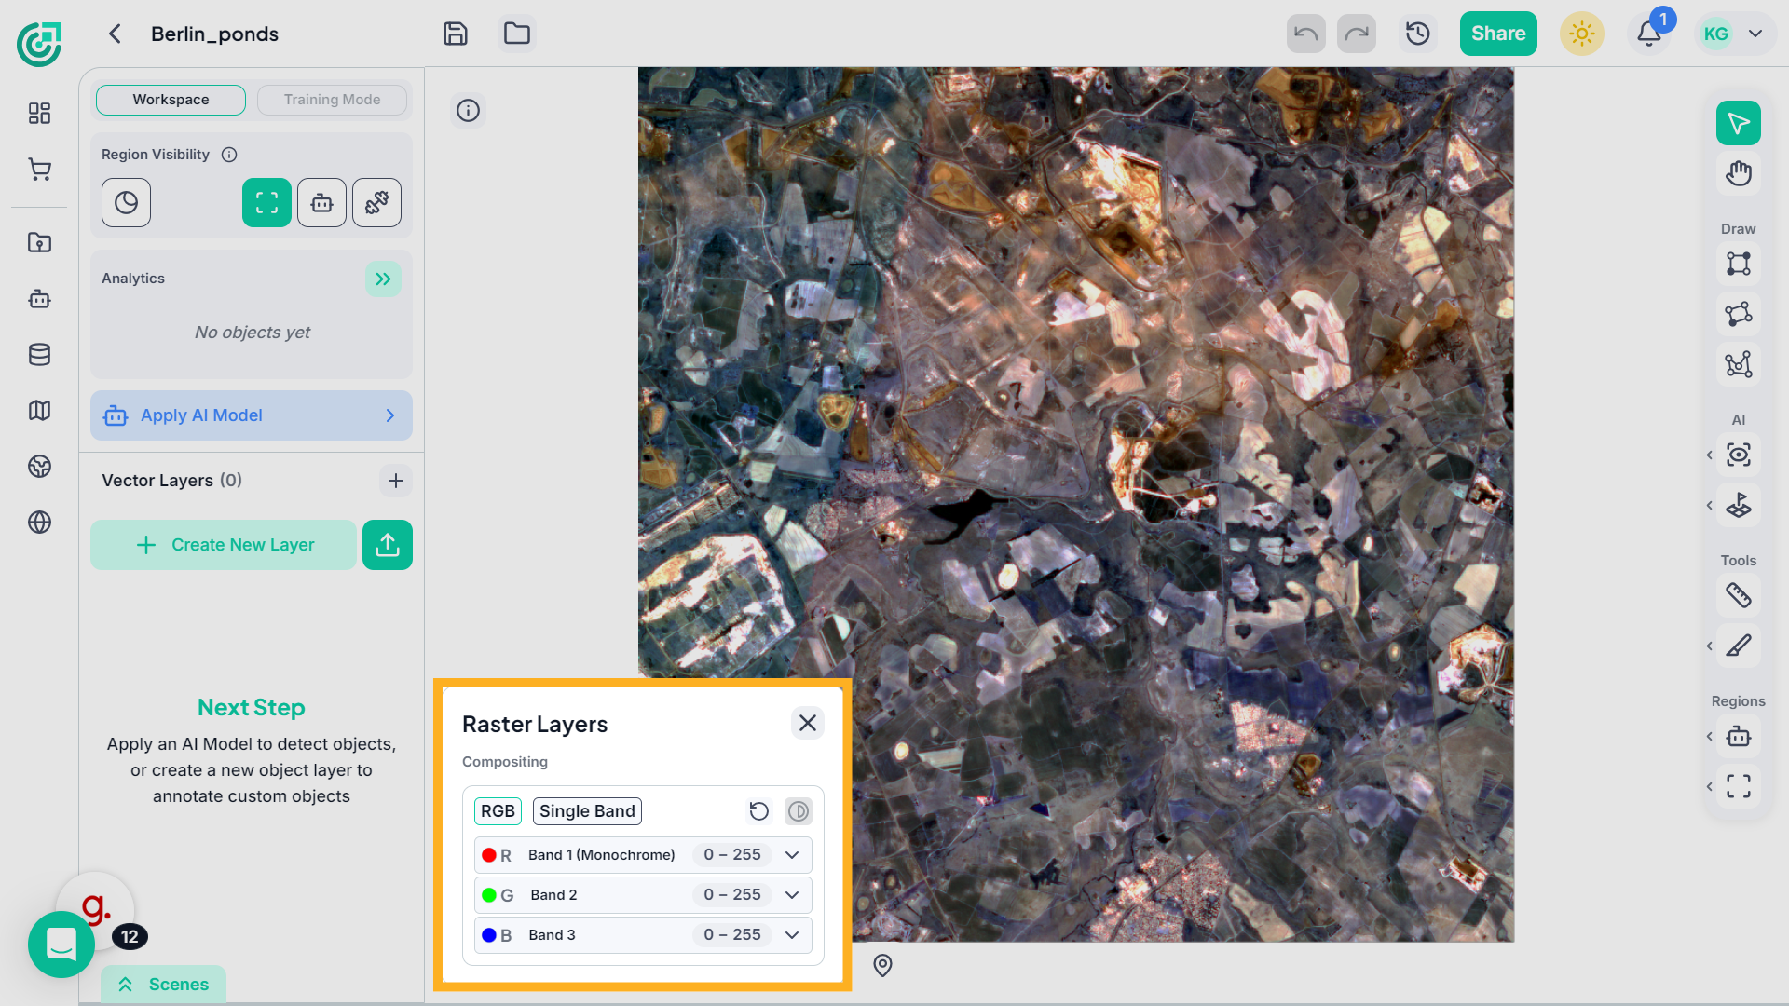Click the 0 – 255 range of Band 3
Screen dimensions: 1789x1006
[732, 935]
